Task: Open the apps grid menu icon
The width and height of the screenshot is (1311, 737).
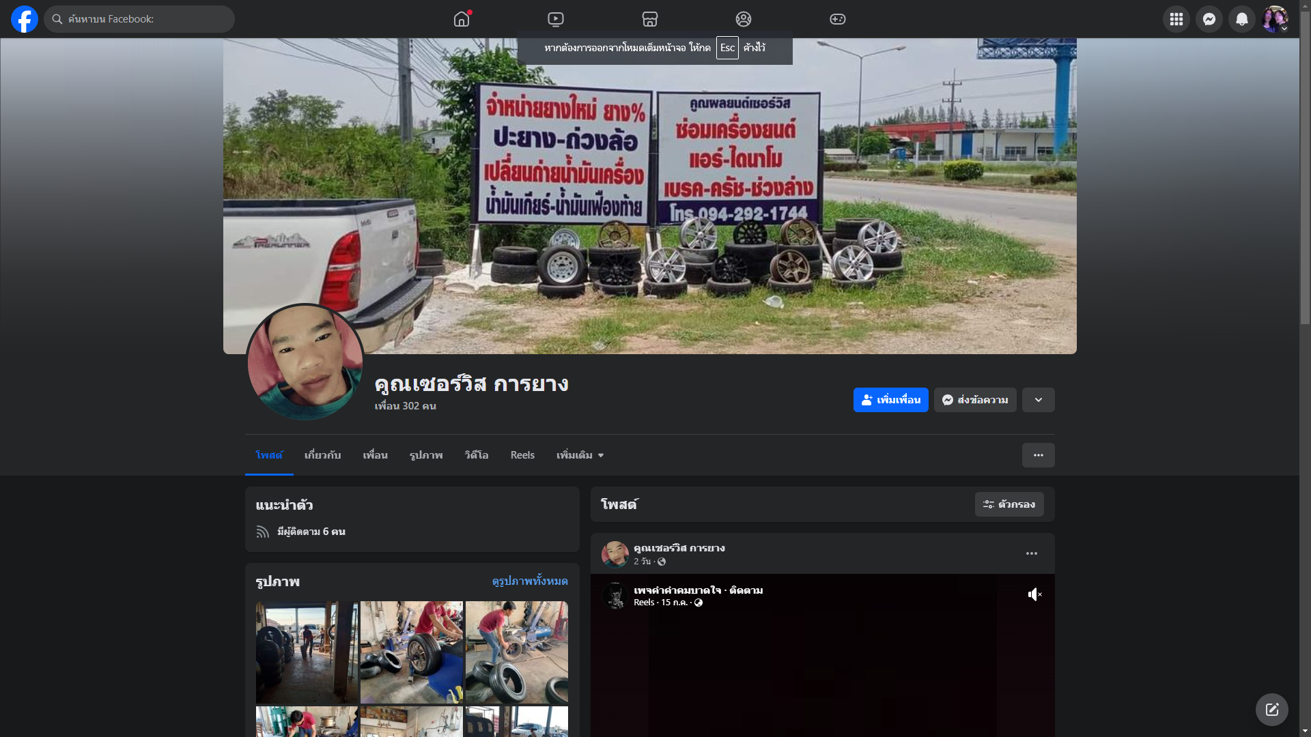Action: [x=1176, y=19]
